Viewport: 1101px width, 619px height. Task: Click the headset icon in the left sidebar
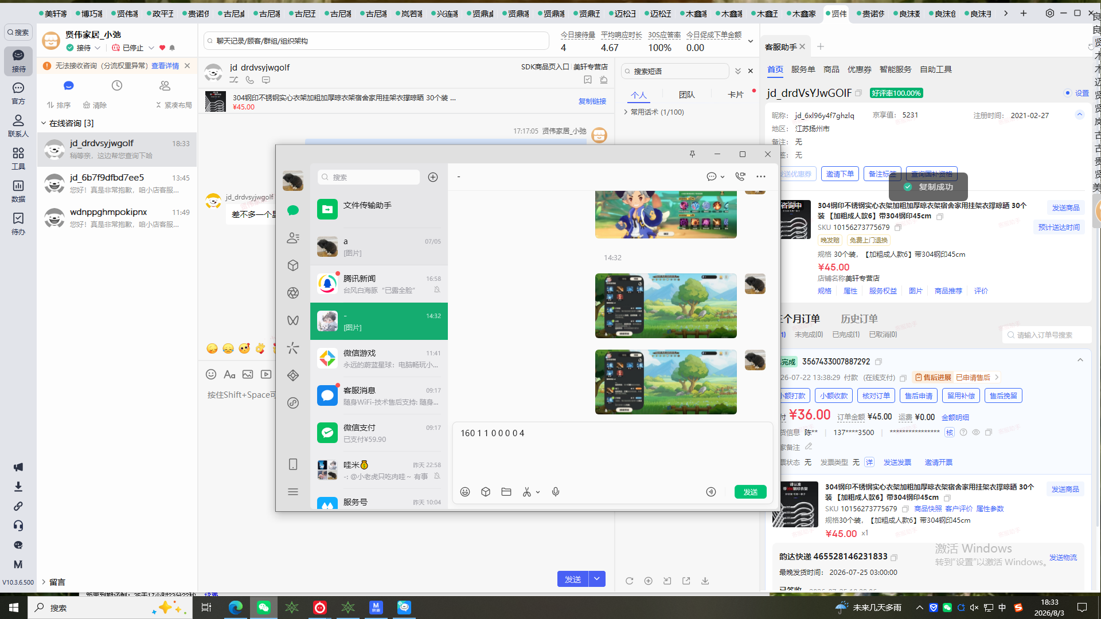tap(18, 526)
